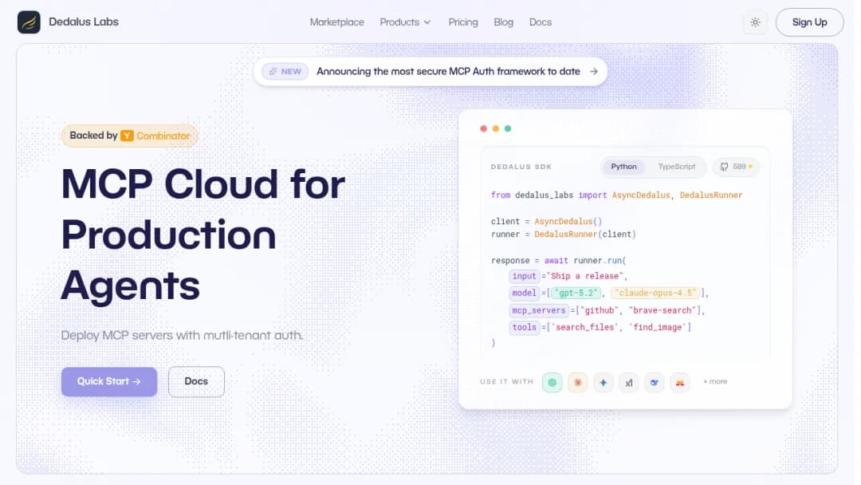Screen dimensions: 861x485
Task: Select the green OpenAI icon under Use It With
Action: (x=552, y=382)
